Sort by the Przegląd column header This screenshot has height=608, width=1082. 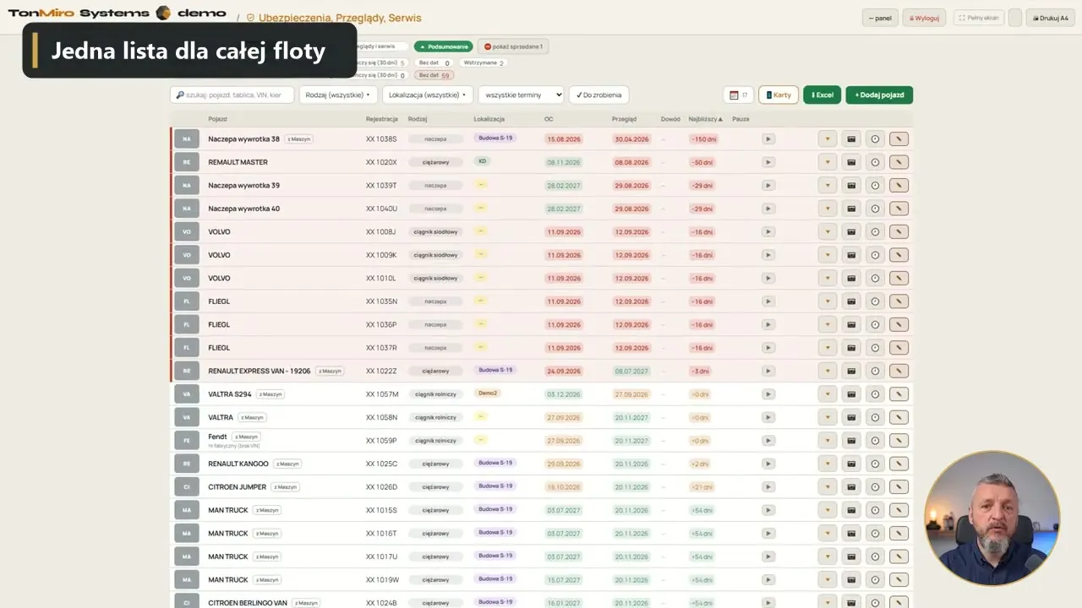point(624,119)
